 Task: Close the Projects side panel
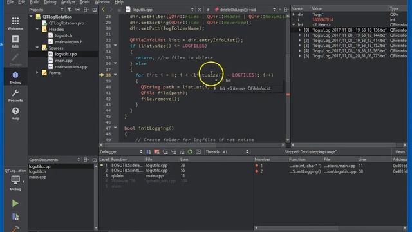click(x=95, y=10)
